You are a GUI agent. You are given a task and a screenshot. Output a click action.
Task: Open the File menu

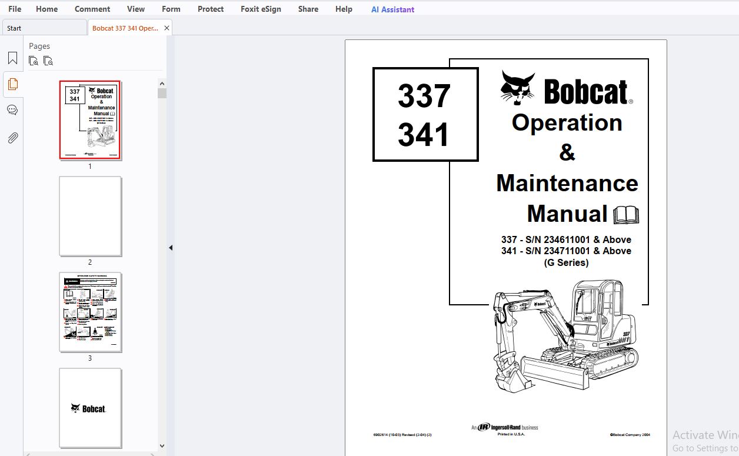15,9
